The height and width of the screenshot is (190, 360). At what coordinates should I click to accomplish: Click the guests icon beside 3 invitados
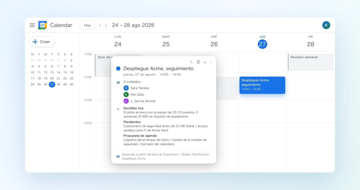pyautogui.click(x=118, y=82)
